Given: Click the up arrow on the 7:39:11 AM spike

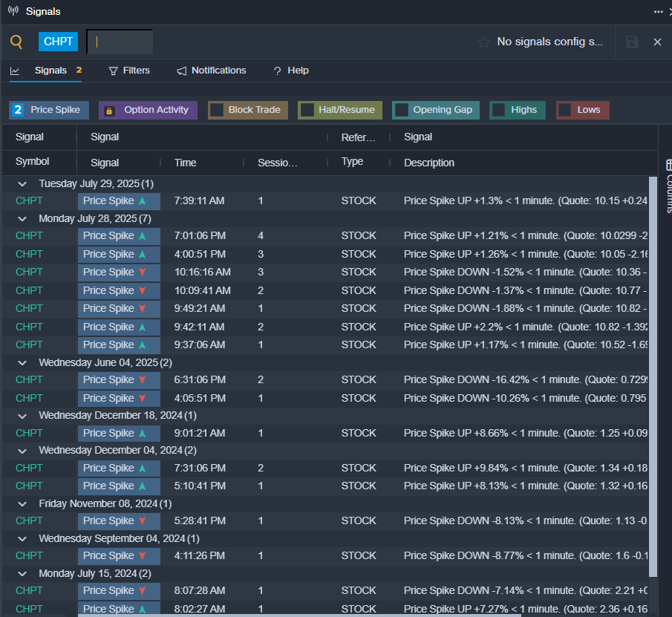Looking at the screenshot, I should tap(143, 201).
